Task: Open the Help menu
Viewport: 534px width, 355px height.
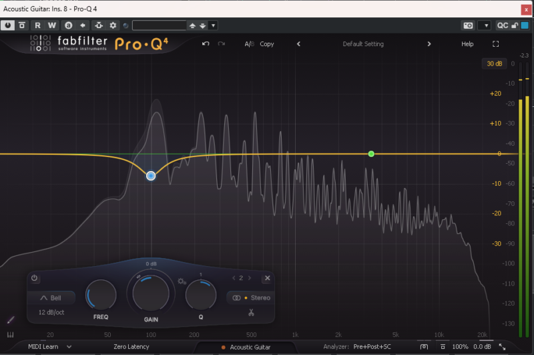Action: coord(467,44)
